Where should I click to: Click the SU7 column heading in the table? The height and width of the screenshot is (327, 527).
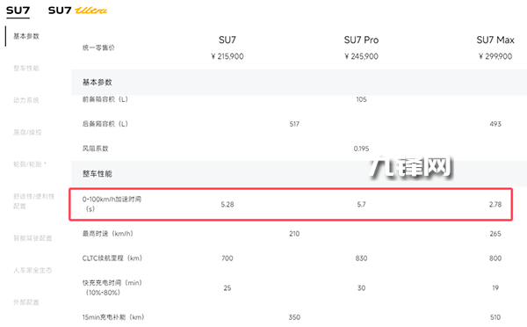point(227,40)
